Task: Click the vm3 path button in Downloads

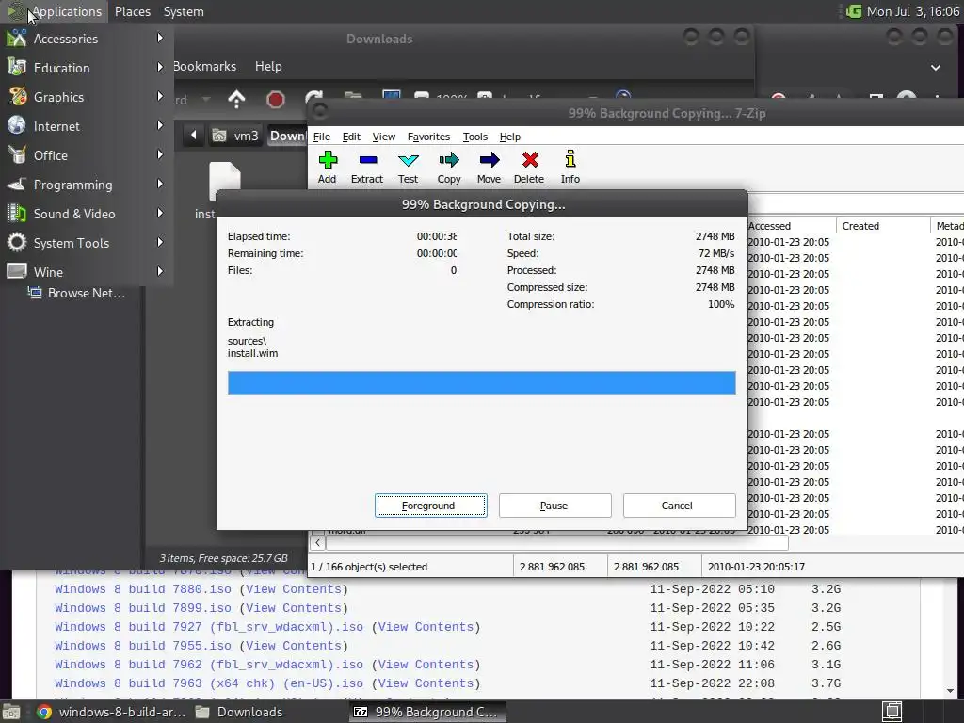Action: 236,136
